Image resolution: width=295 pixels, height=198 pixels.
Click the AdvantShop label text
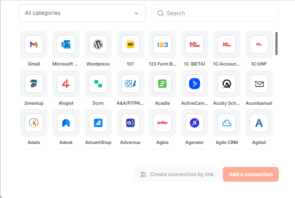click(x=98, y=142)
